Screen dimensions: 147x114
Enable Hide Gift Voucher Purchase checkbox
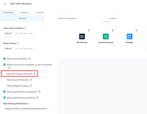click(x=4, y=74)
